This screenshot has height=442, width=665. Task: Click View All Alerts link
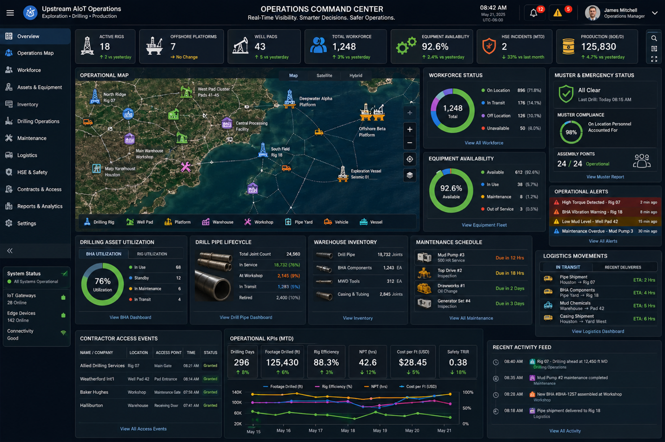(603, 241)
